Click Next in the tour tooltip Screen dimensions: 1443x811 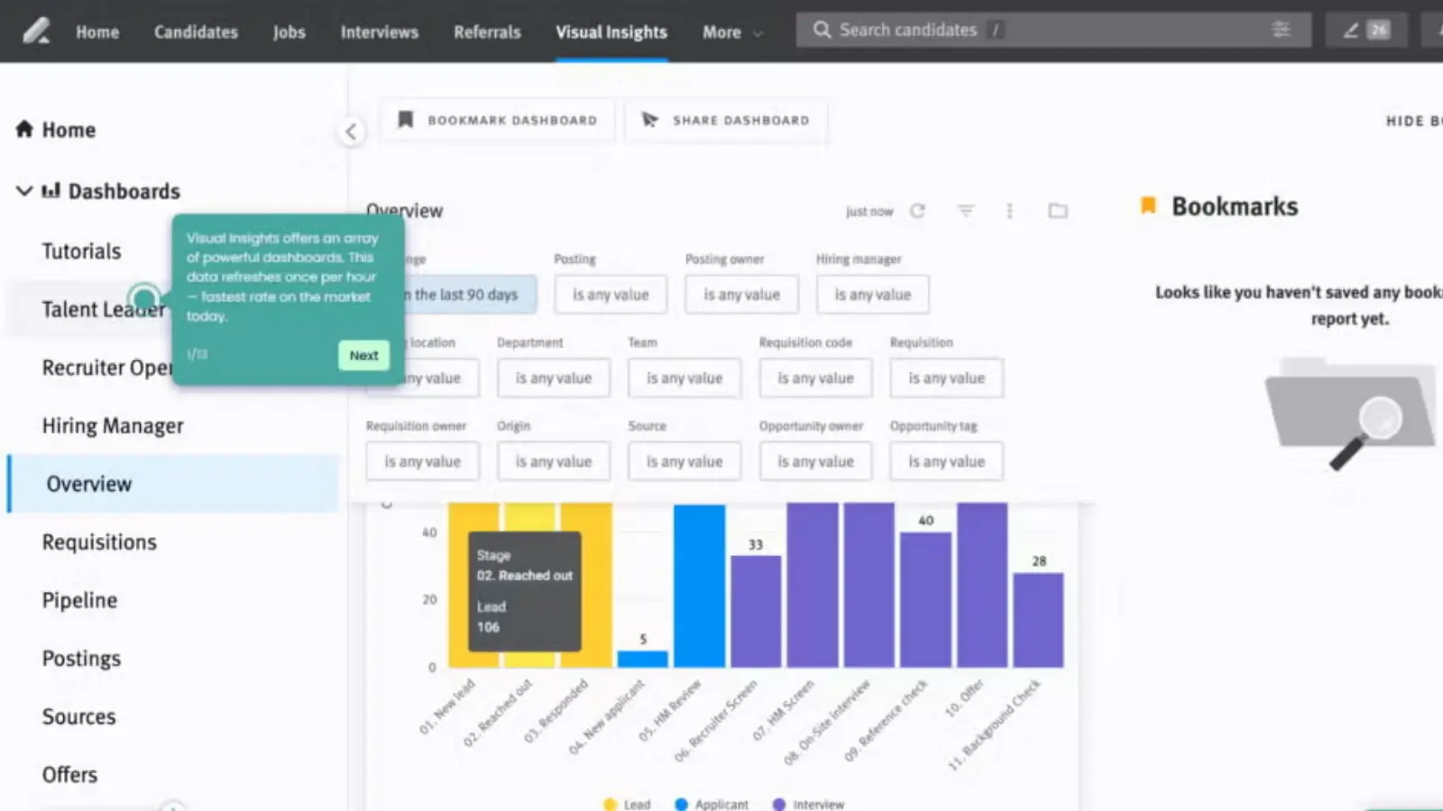click(363, 355)
